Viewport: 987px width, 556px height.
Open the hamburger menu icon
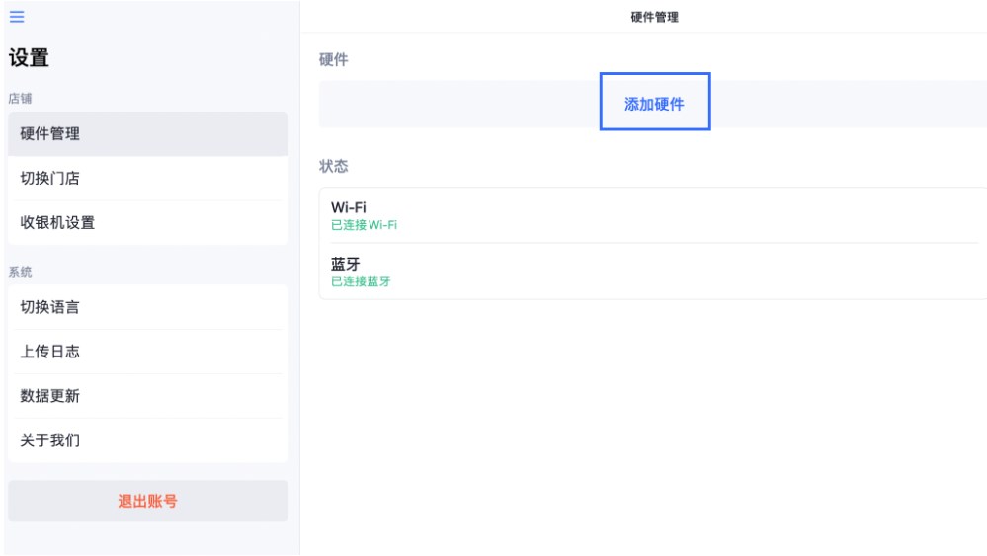pos(17,17)
